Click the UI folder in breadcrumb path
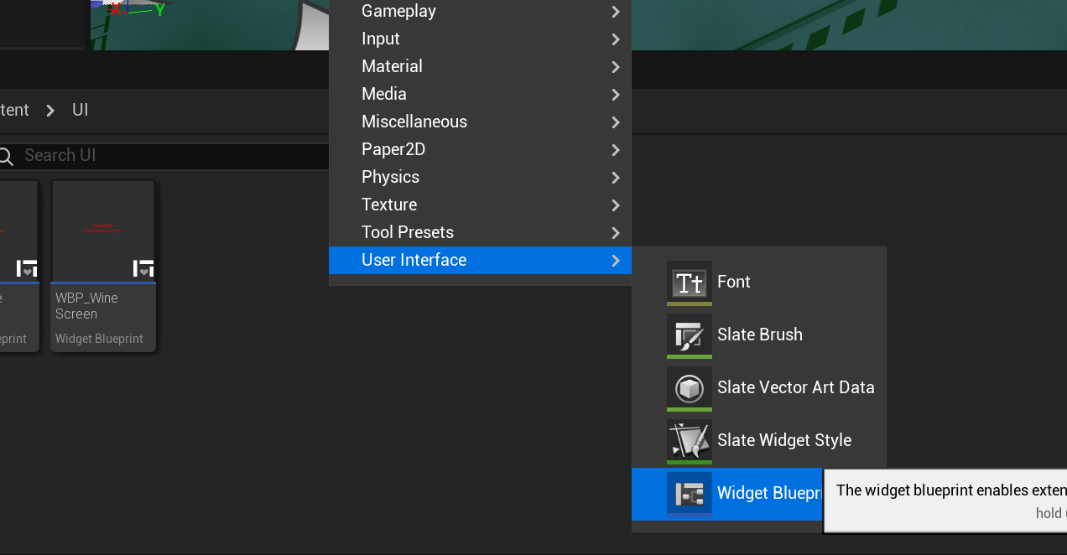The height and width of the screenshot is (555, 1067). pos(81,111)
